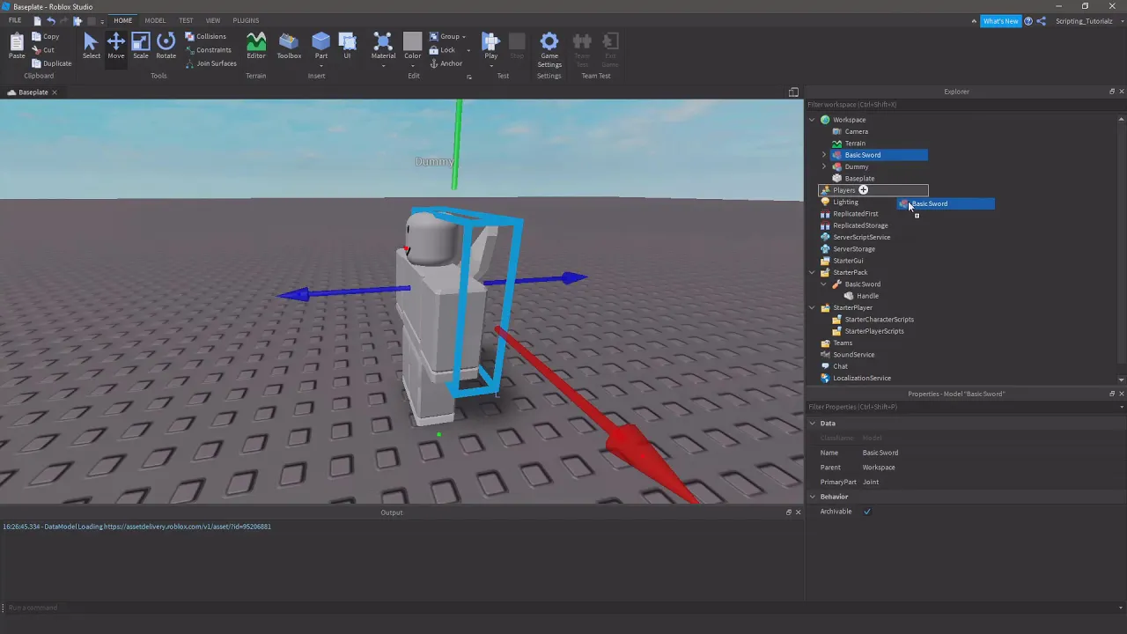1127x634 pixels.
Task: Toggle Constraints in Tools group
Action: 208,50
